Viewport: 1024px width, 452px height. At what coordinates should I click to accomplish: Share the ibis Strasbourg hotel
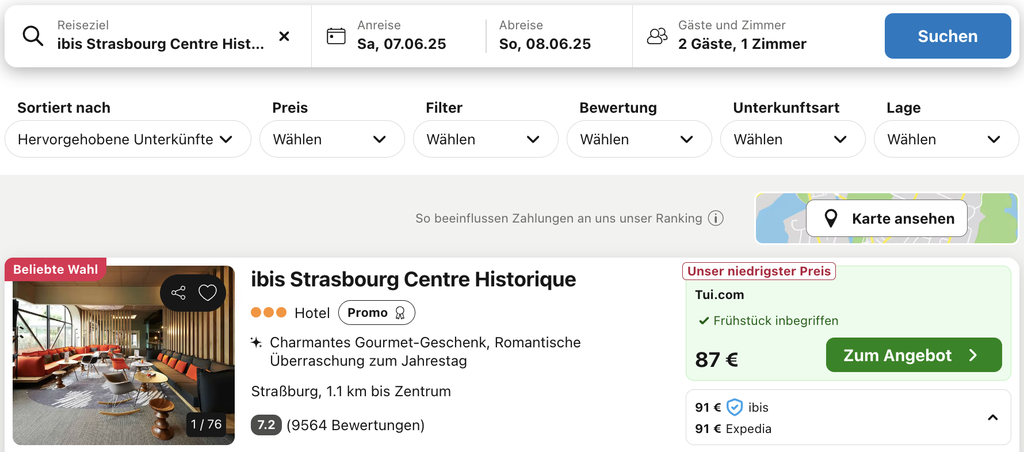(x=178, y=293)
